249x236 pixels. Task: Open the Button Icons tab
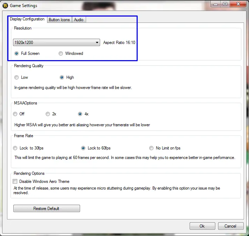(59, 20)
